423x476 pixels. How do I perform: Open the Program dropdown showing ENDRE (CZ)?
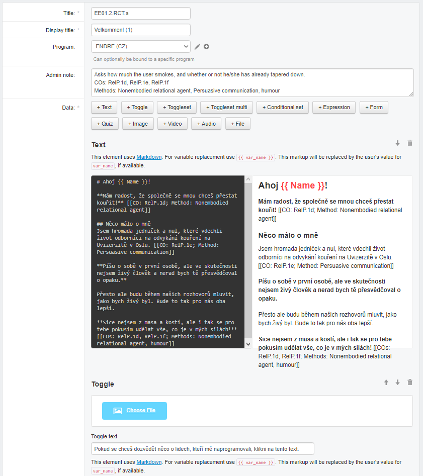click(140, 47)
